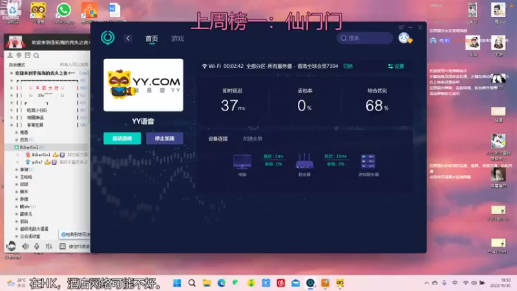Select the 加速走势 tab

click(253, 138)
